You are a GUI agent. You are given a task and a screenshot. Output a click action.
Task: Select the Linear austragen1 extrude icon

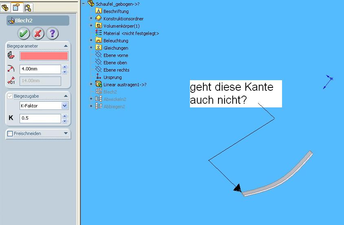click(x=99, y=84)
